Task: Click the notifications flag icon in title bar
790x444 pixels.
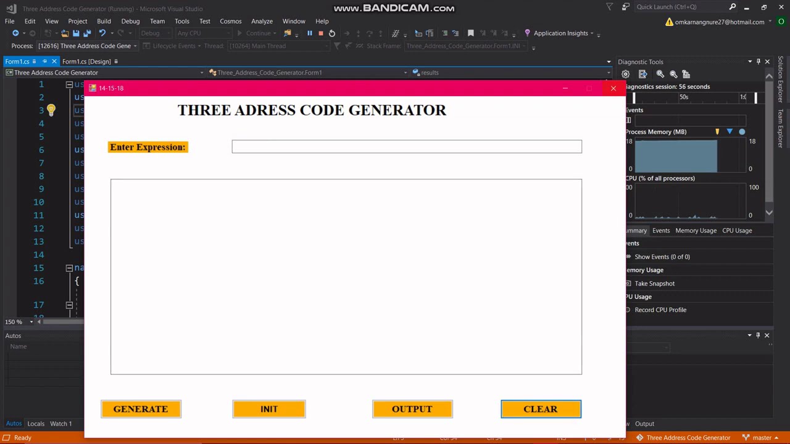Action: 610,7
